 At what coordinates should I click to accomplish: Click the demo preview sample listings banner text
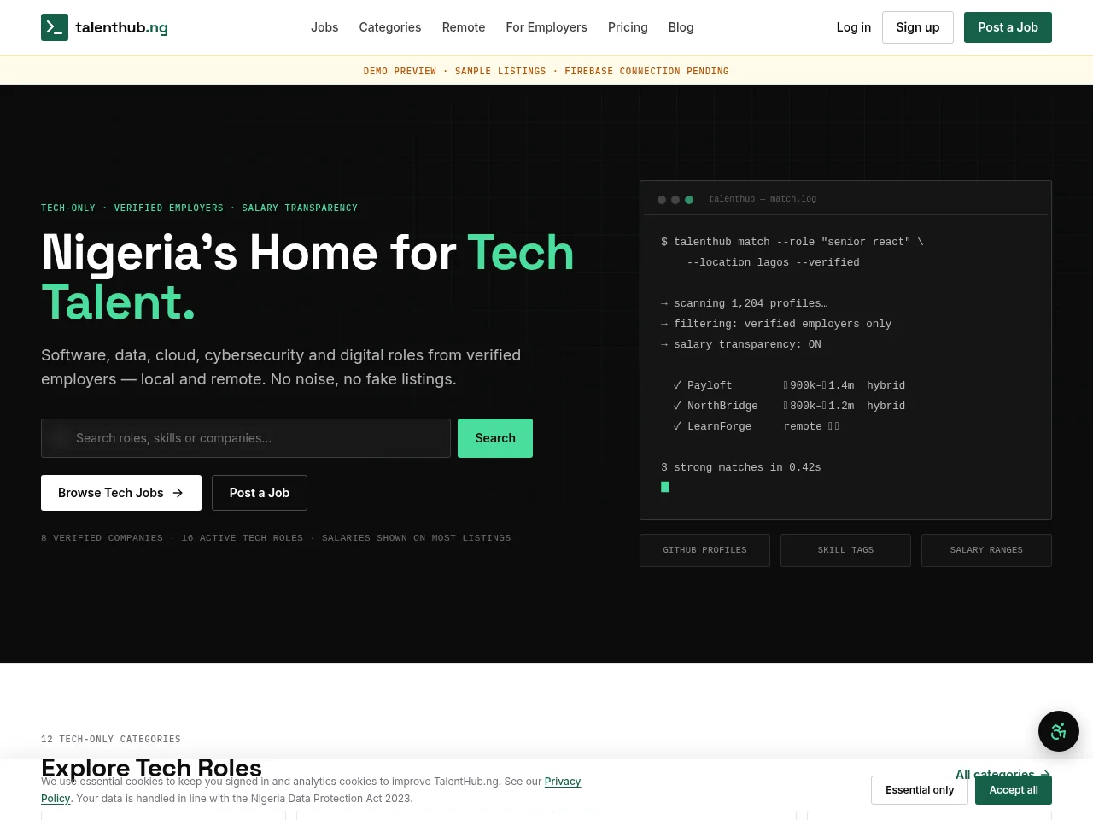pyautogui.click(x=546, y=71)
